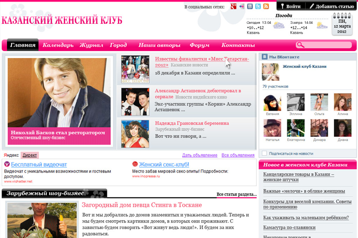Open www.vichatter.net URL

point(18,181)
